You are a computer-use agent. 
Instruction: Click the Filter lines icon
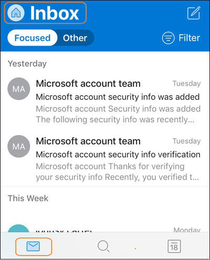pyautogui.click(x=168, y=38)
